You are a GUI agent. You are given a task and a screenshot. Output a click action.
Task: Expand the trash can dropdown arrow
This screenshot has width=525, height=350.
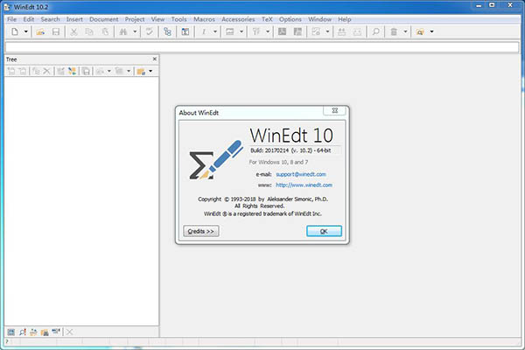pyautogui.click(x=405, y=31)
